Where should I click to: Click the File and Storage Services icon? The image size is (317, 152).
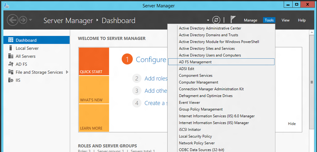pyautogui.click(x=11, y=72)
